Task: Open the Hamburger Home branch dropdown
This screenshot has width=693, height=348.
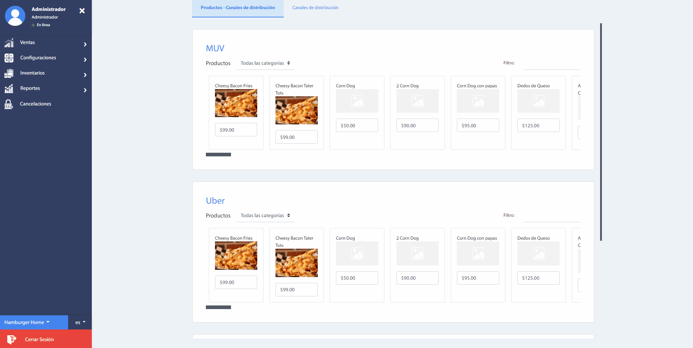Action: [27, 322]
